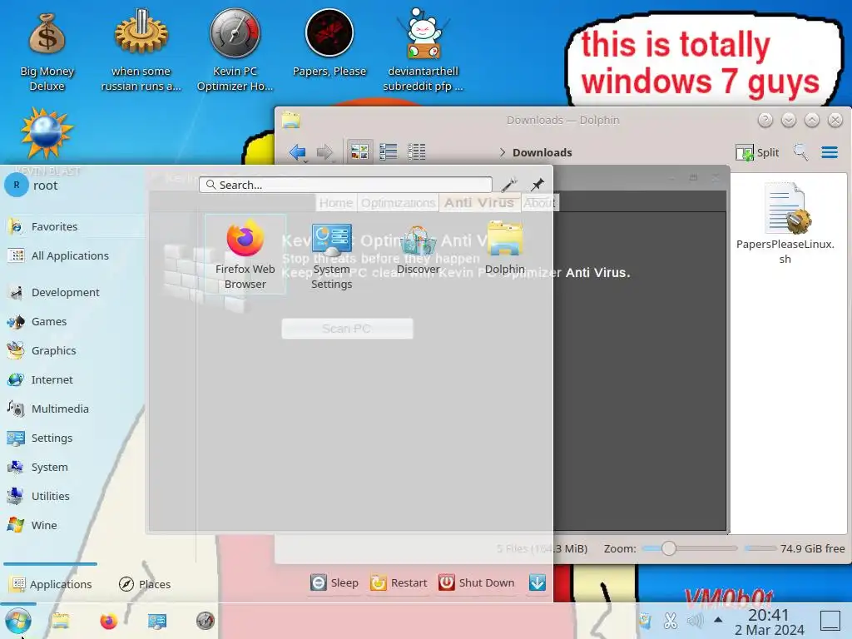Screen dimensions: 852x639
Task: Open Papers, Please desktop icon
Action: 329,43
